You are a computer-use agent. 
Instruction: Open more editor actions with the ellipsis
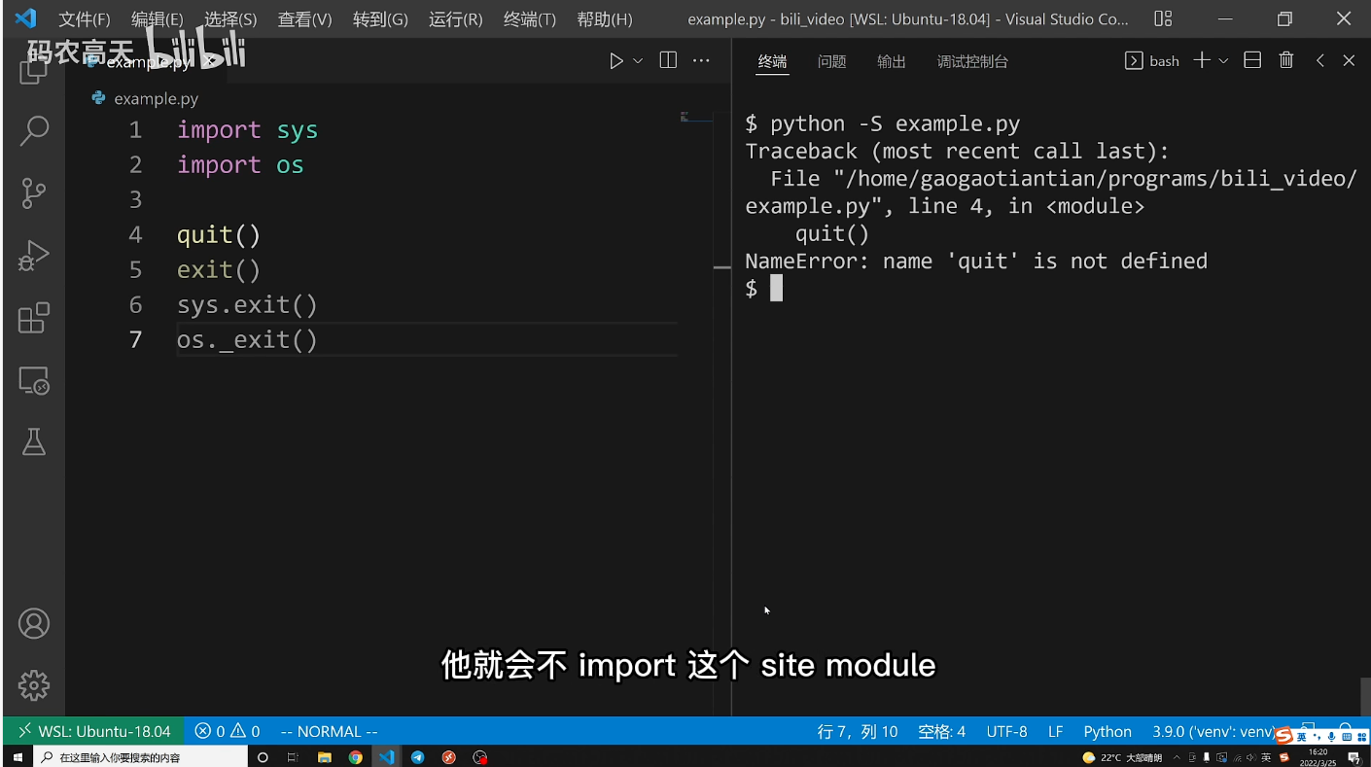(701, 60)
